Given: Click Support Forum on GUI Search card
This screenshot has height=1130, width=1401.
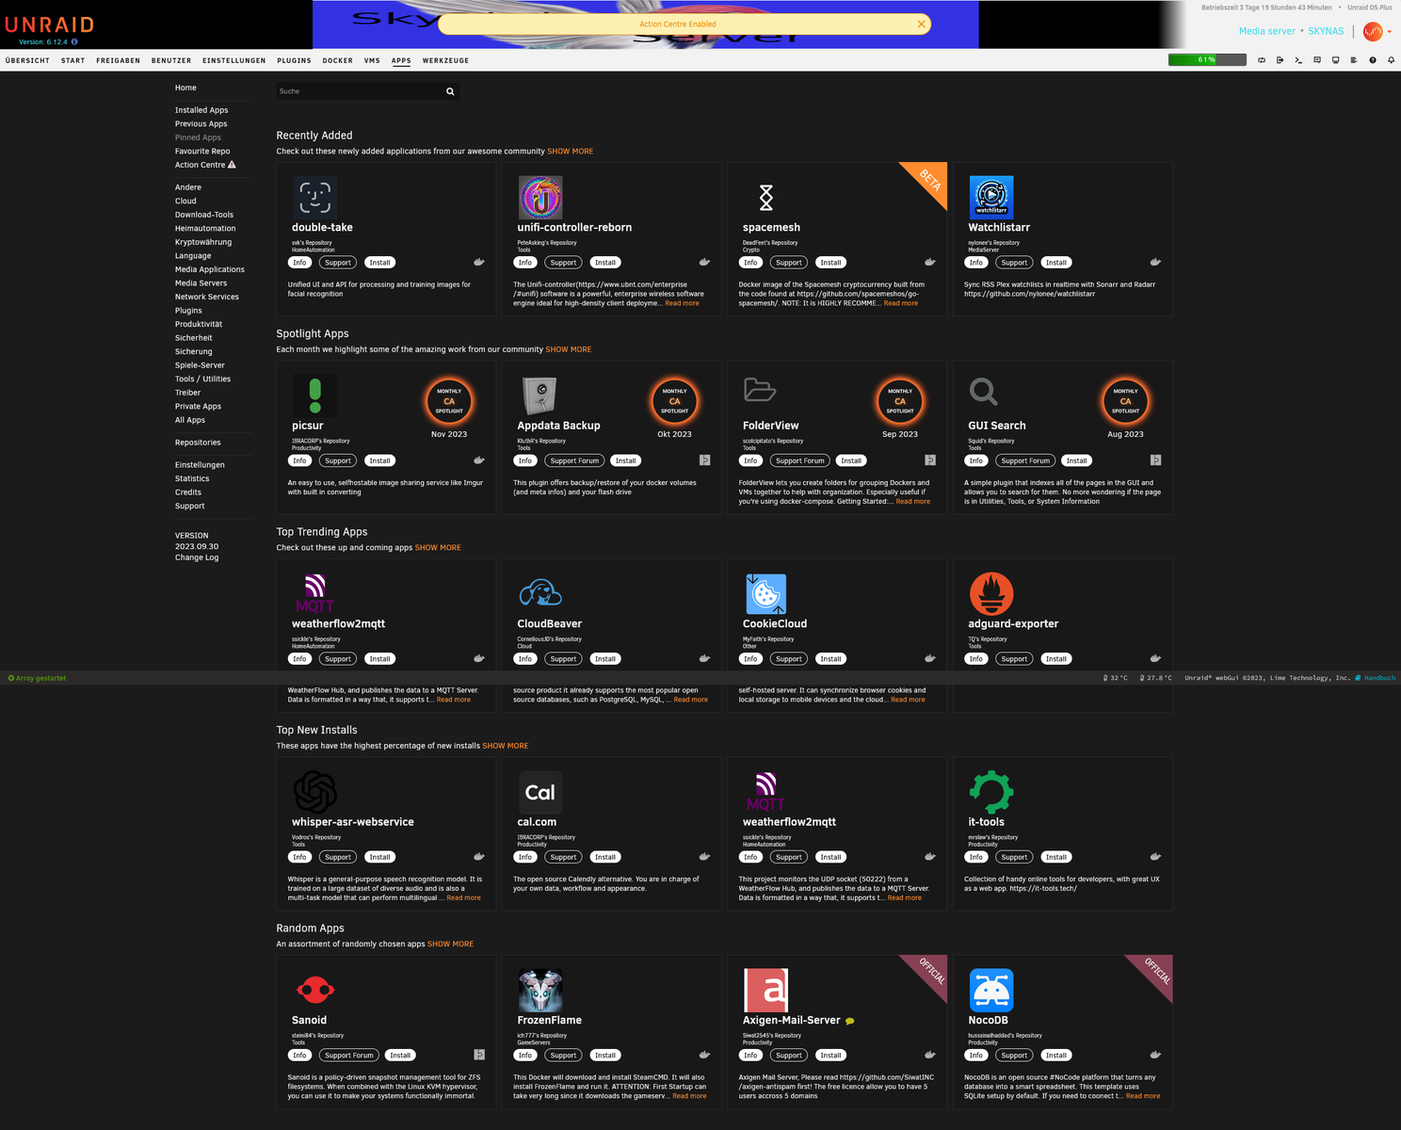Looking at the screenshot, I should pyautogui.click(x=1025, y=460).
